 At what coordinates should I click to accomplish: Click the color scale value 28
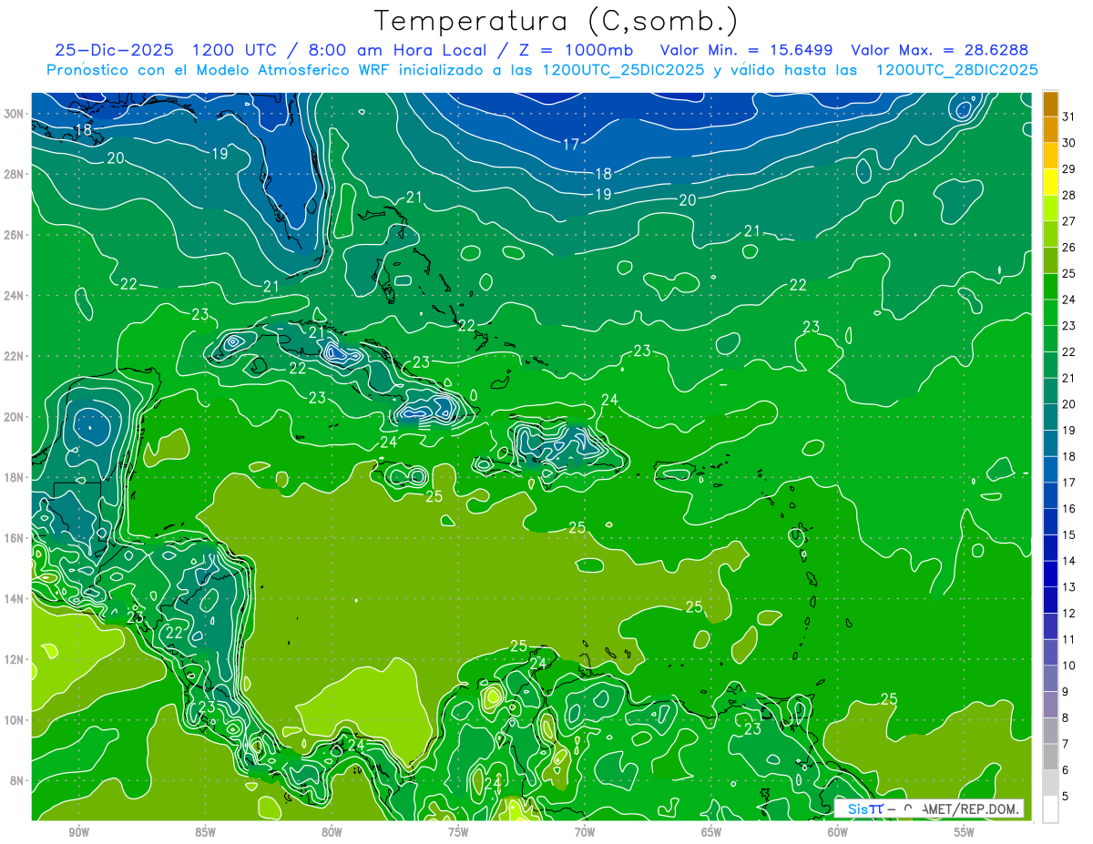[1069, 195]
